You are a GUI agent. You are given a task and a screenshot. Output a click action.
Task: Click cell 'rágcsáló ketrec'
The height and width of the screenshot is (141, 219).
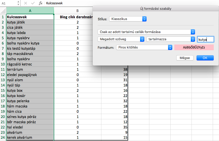[30, 64]
